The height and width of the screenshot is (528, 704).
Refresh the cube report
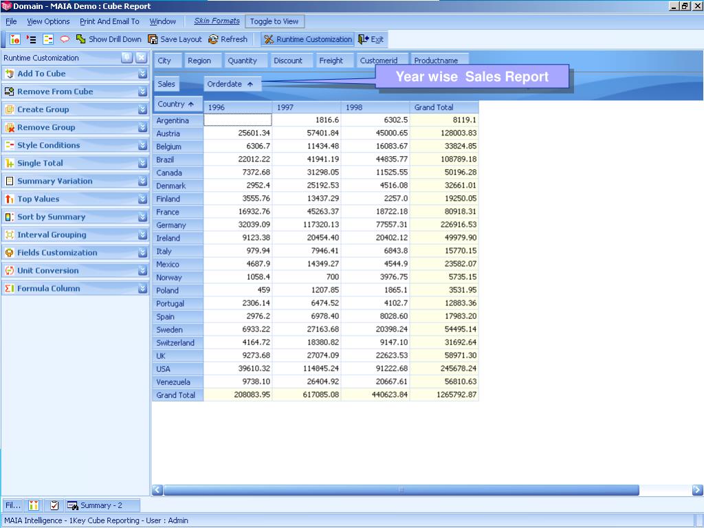(x=228, y=39)
